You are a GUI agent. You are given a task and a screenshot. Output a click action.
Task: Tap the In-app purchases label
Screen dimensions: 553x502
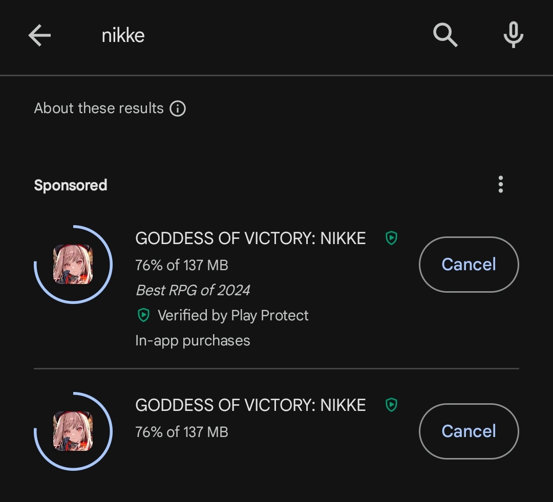coord(193,341)
